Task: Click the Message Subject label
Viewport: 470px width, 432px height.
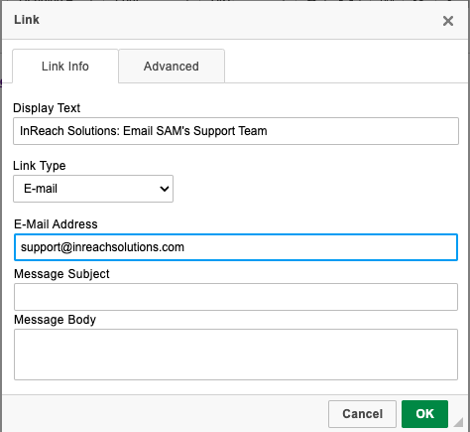Action: [x=61, y=274]
